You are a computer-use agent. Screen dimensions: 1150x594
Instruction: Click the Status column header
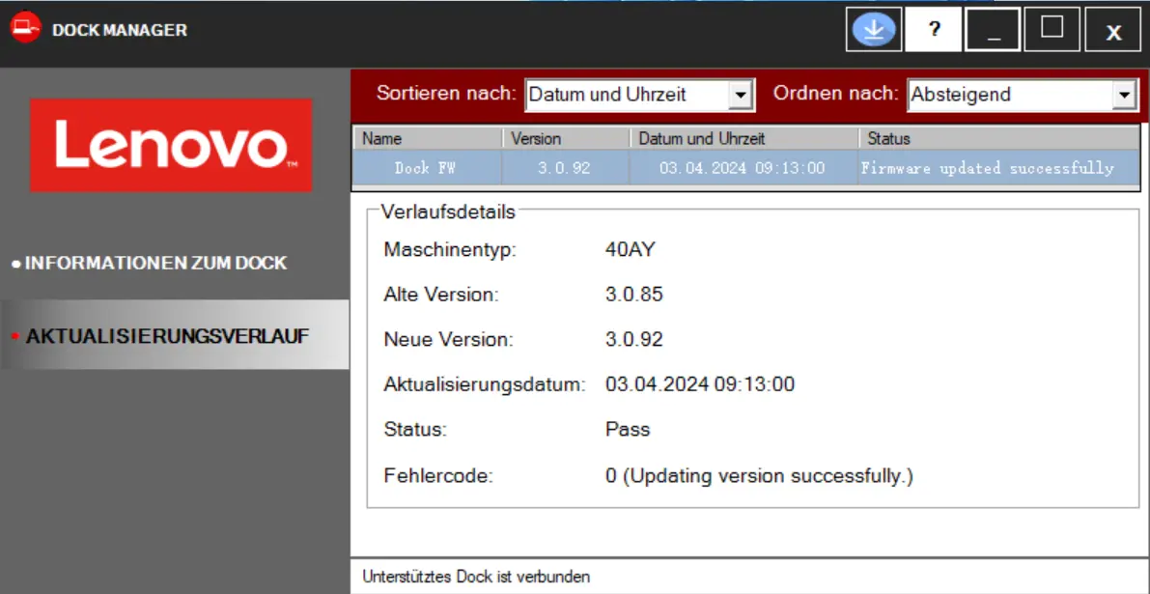coord(997,138)
